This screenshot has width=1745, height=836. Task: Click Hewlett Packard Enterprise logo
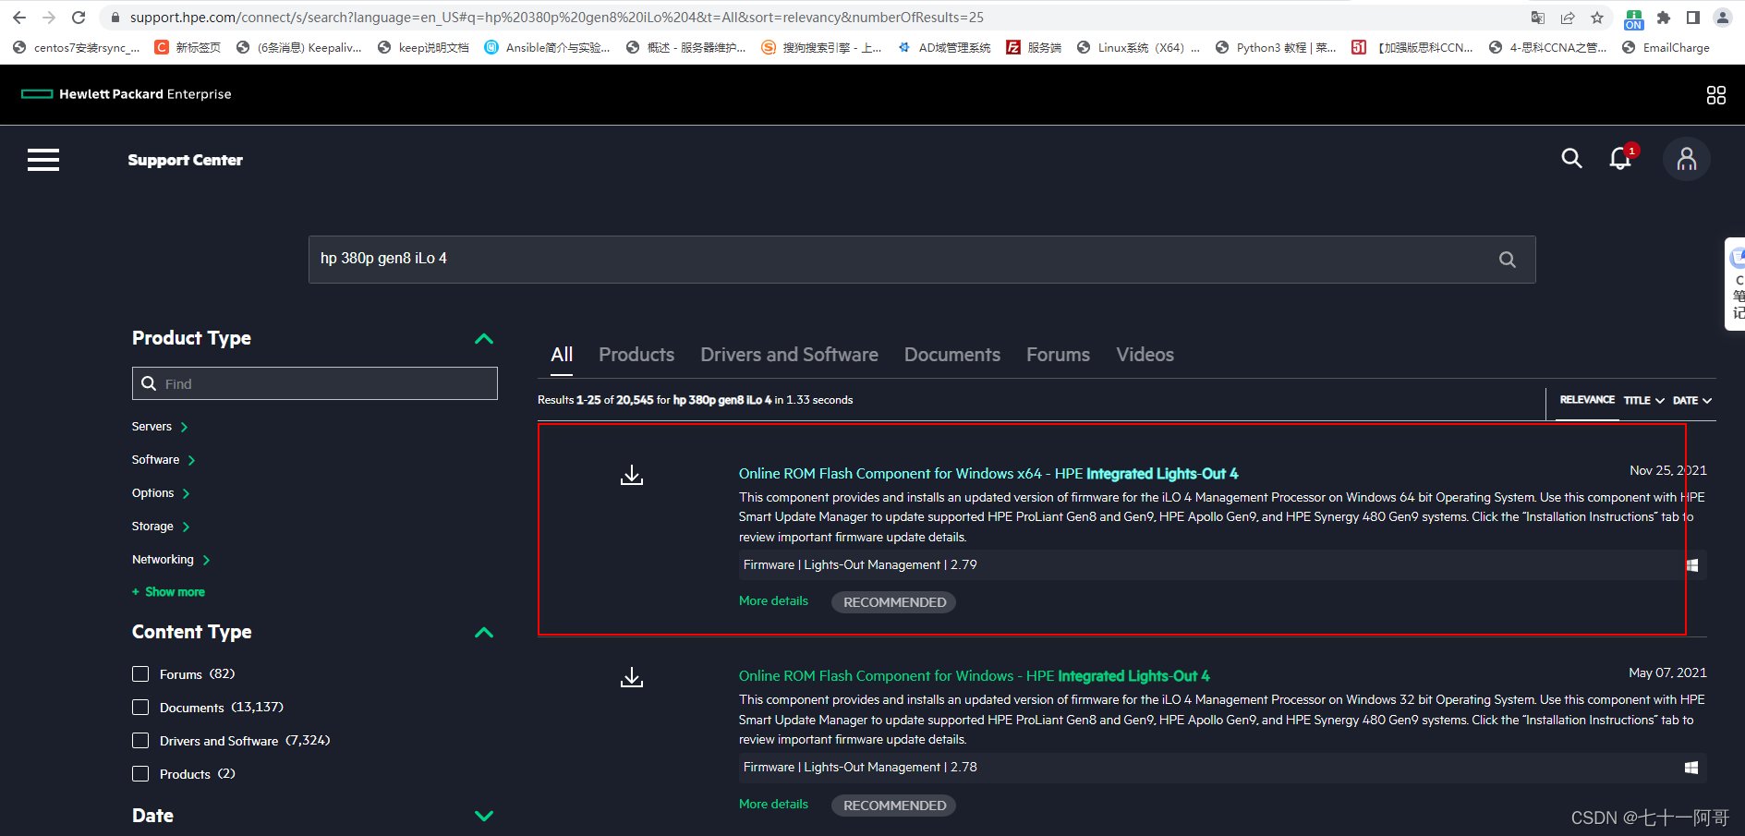pyautogui.click(x=127, y=94)
